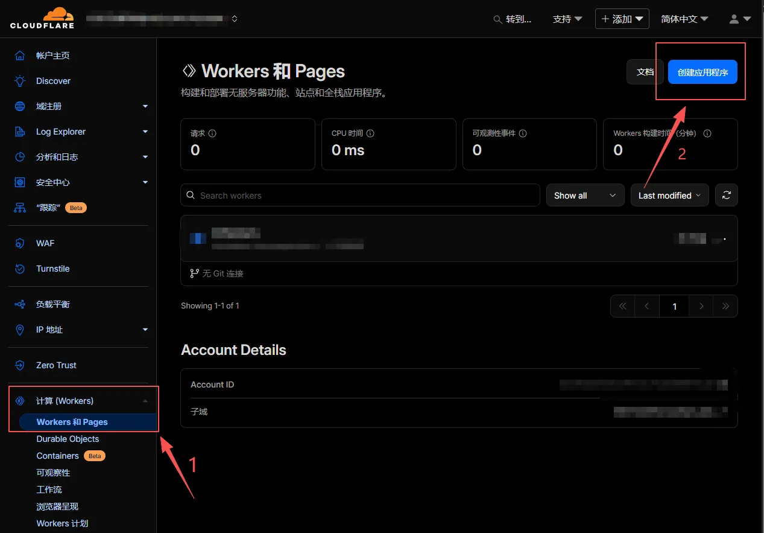Image resolution: width=764 pixels, height=533 pixels.
Task: Collapse the 计算 (Workers) section
Action: coord(145,401)
